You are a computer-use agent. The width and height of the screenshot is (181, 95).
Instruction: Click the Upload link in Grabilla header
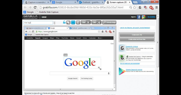click(44, 17)
